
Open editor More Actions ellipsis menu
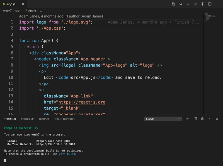[217, 4]
